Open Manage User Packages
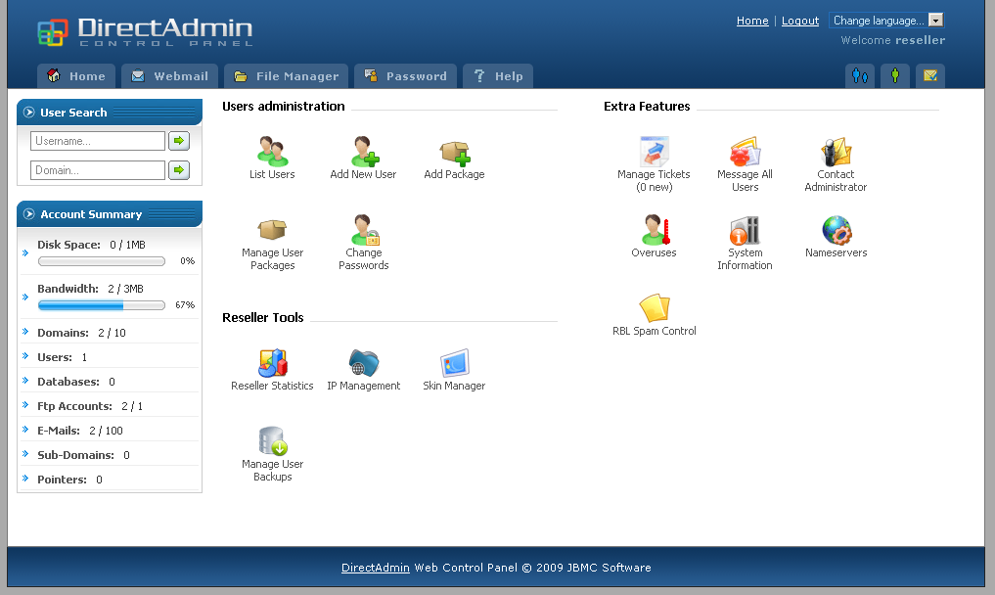 click(x=272, y=229)
